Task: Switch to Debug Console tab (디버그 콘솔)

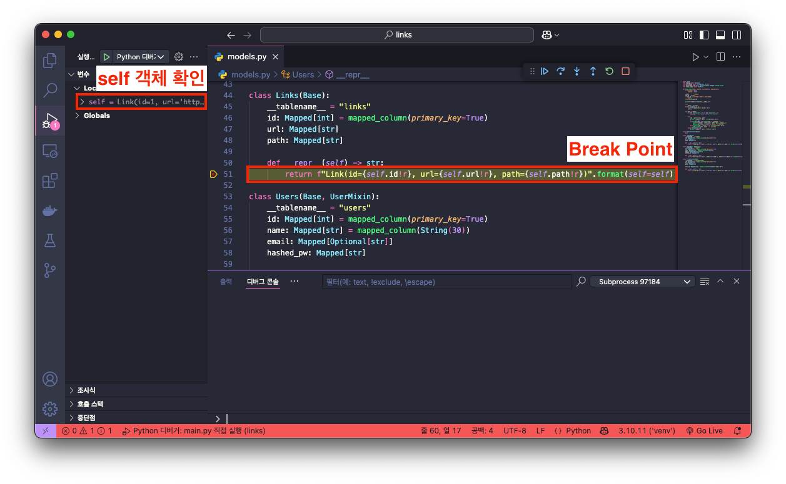Action: [263, 282]
